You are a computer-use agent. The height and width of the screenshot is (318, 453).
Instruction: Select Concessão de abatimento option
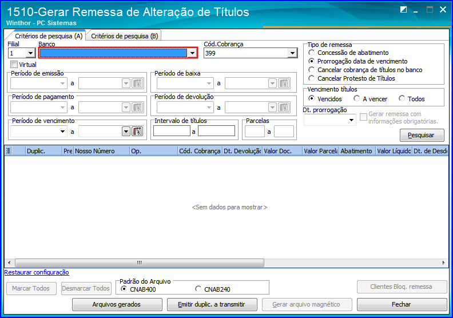pyautogui.click(x=311, y=53)
